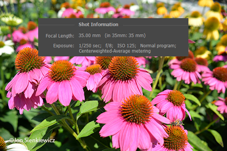Click the 35.00 mm focal length value
Screen dimensions: 227x151
click(90, 36)
